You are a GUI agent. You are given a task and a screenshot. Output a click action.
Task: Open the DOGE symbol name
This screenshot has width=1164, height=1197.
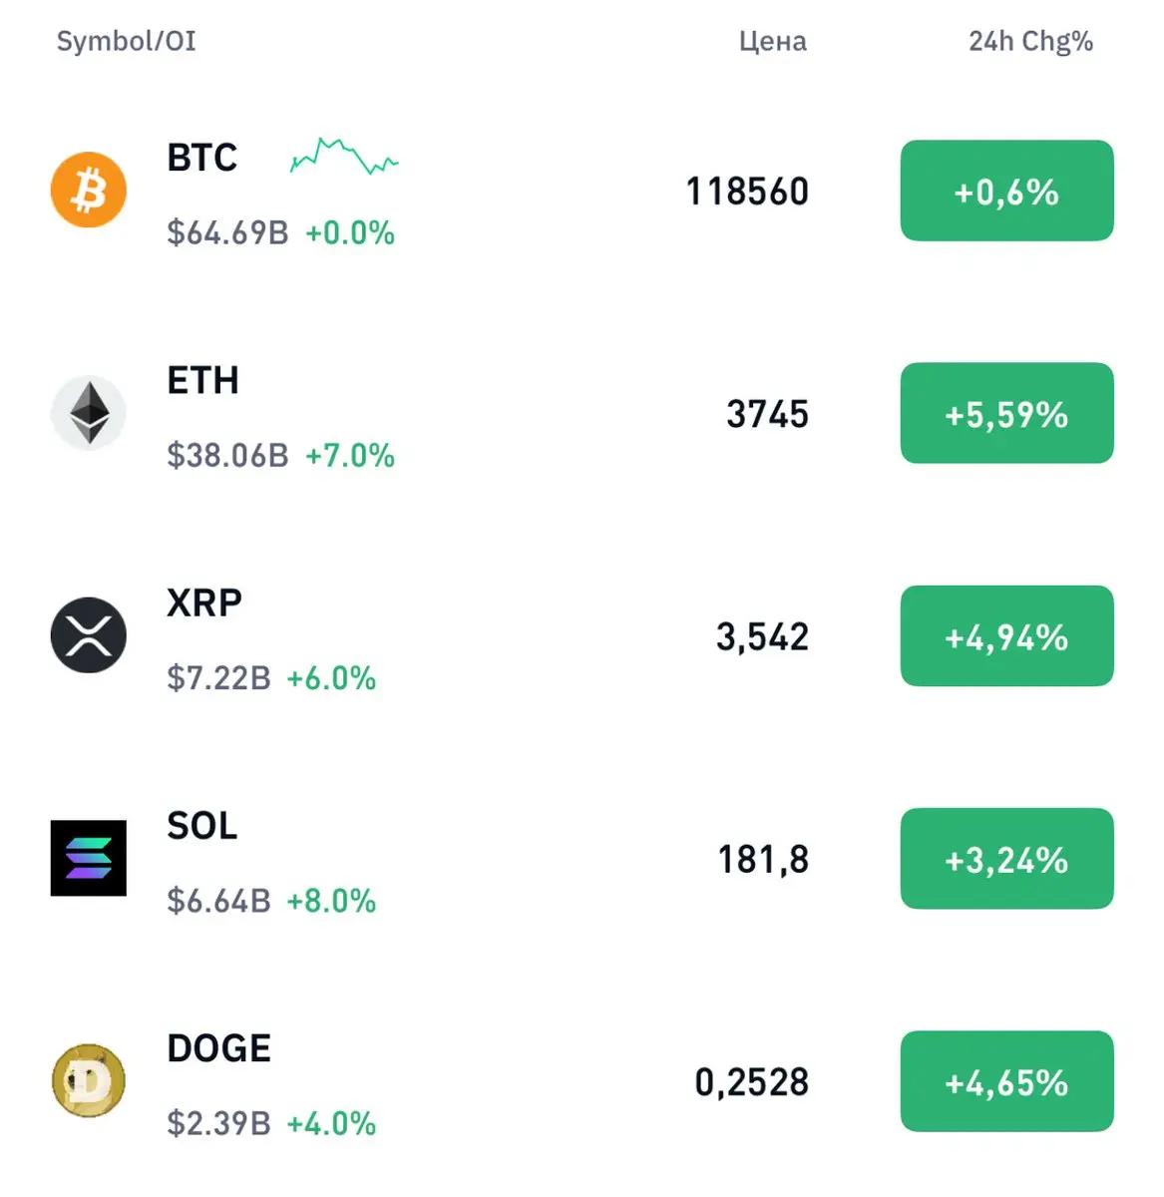click(219, 1048)
